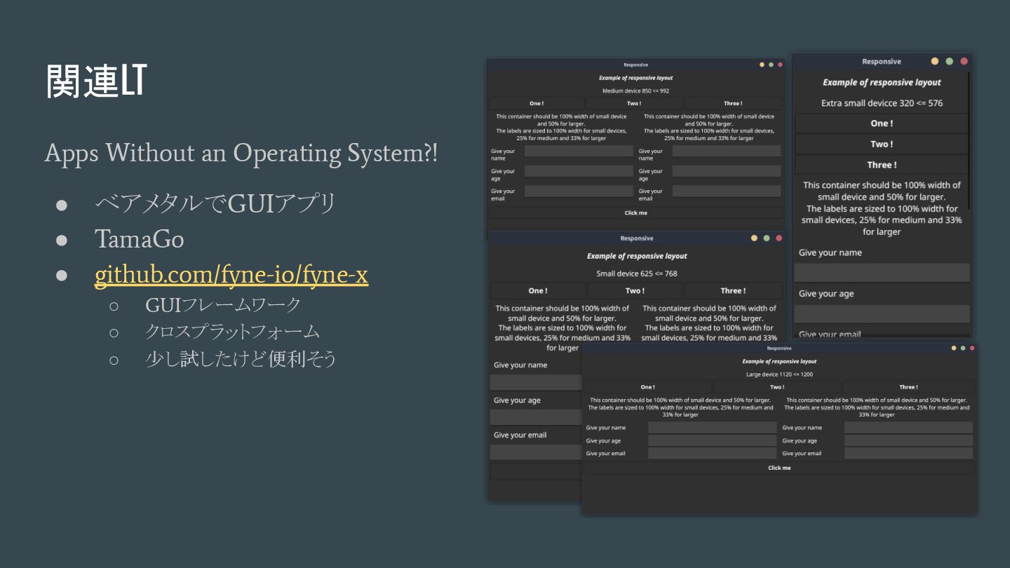Click the yellow dot on Extra small device window

934,62
